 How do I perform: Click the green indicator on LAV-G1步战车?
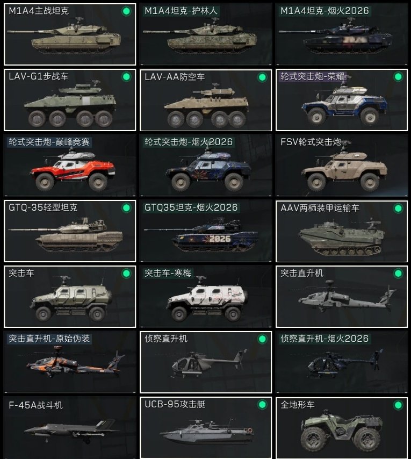[126, 77]
